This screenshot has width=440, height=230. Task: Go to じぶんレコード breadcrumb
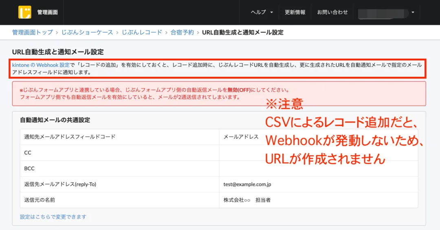(x=142, y=32)
